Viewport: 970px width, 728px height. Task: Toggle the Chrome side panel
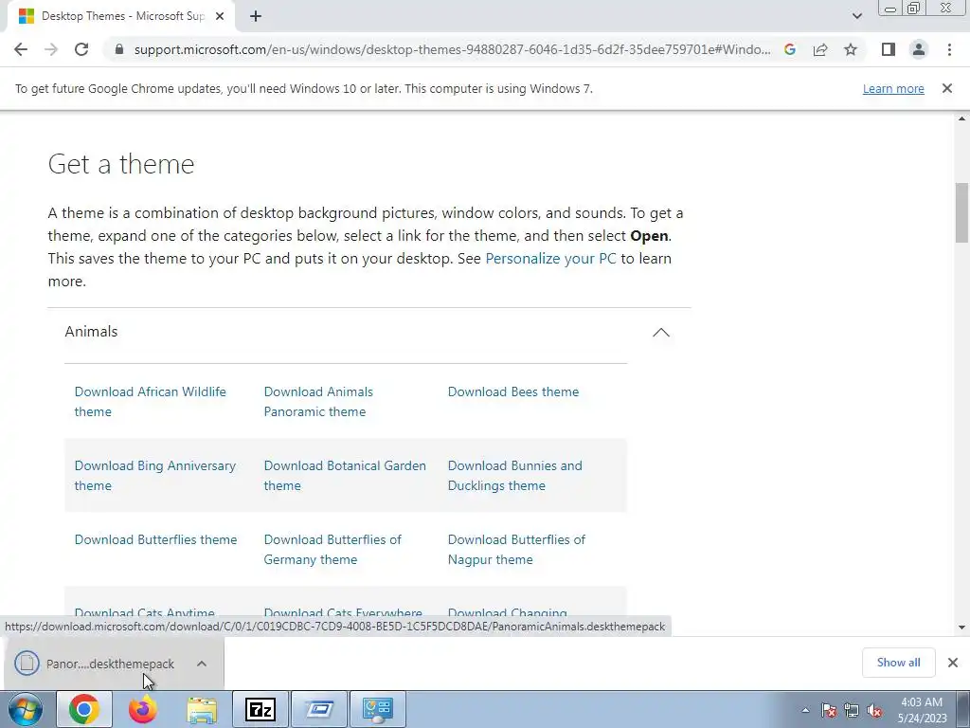click(889, 49)
